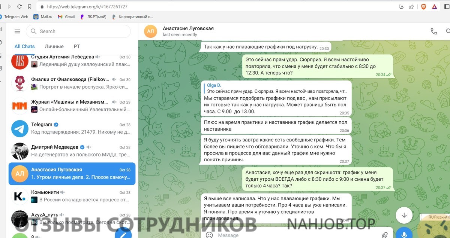The image size is (450, 238).
Task: Open the Комьюнити chat
Action: [72, 196]
